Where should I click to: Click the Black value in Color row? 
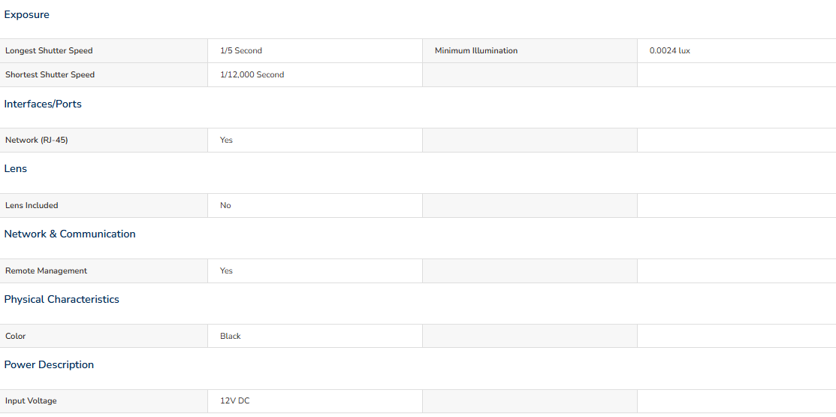pos(231,336)
